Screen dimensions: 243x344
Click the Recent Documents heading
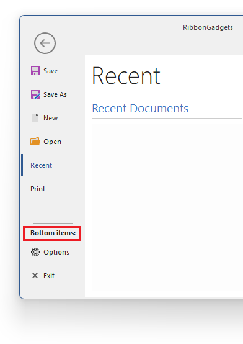pyautogui.click(x=140, y=109)
